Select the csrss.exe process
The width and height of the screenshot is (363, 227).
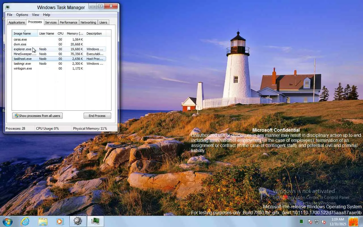[x=59, y=39]
